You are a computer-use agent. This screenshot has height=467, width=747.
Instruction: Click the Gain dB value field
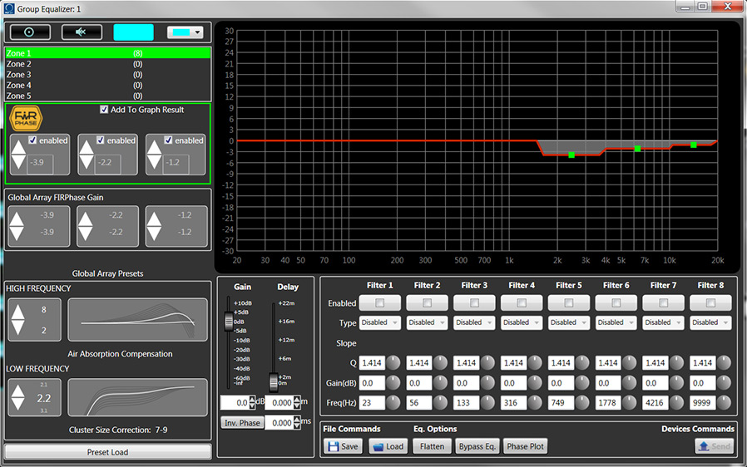235,403
